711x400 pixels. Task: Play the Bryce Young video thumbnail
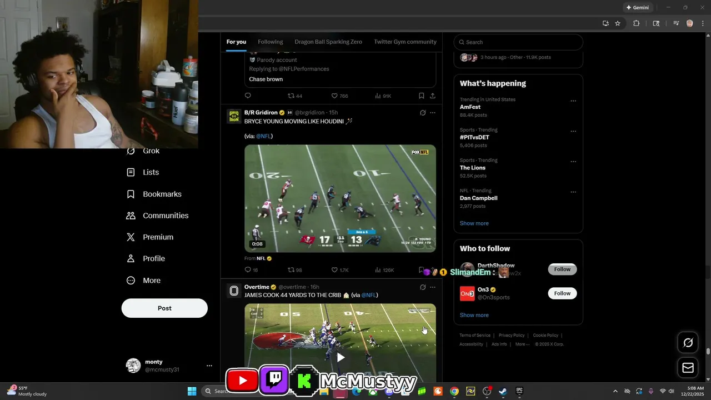340,198
